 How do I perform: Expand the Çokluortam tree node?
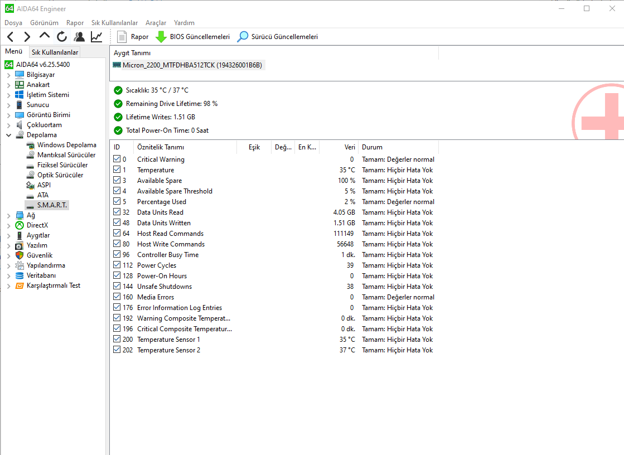[x=9, y=125]
